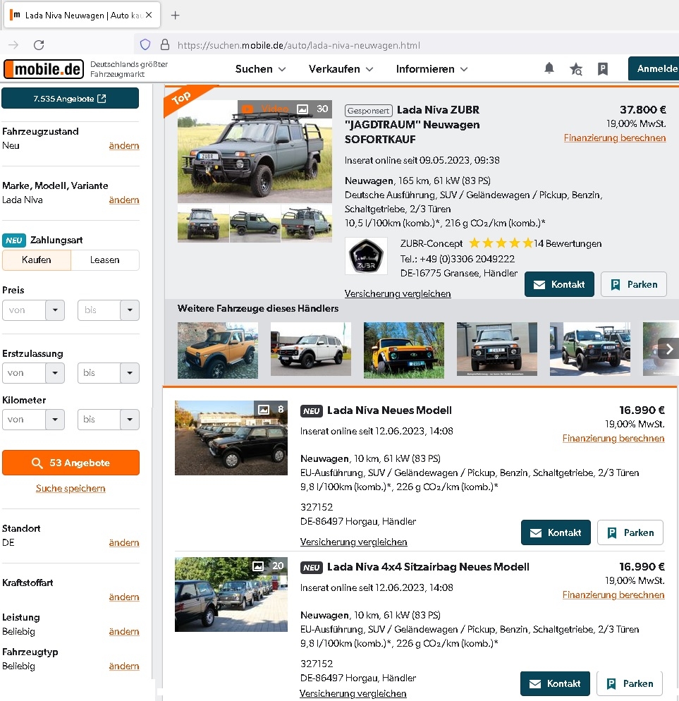The width and height of the screenshot is (679, 701).
Task: Click Suche speichern link
Action: pyautogui.click(x=71, y=488)
